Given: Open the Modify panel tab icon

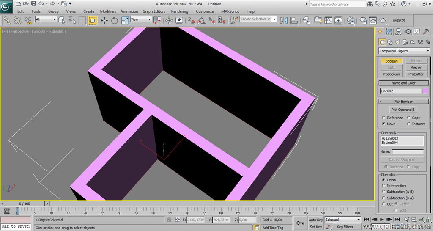Looking at the screenshot, I should pyautogui.click(x=389, y=32).
